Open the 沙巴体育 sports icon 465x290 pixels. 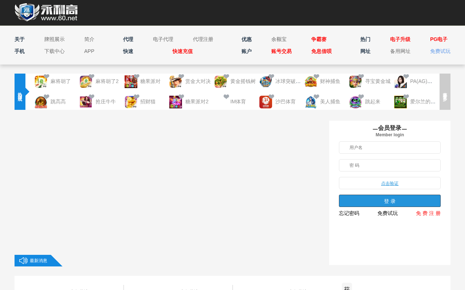(266, 102)
